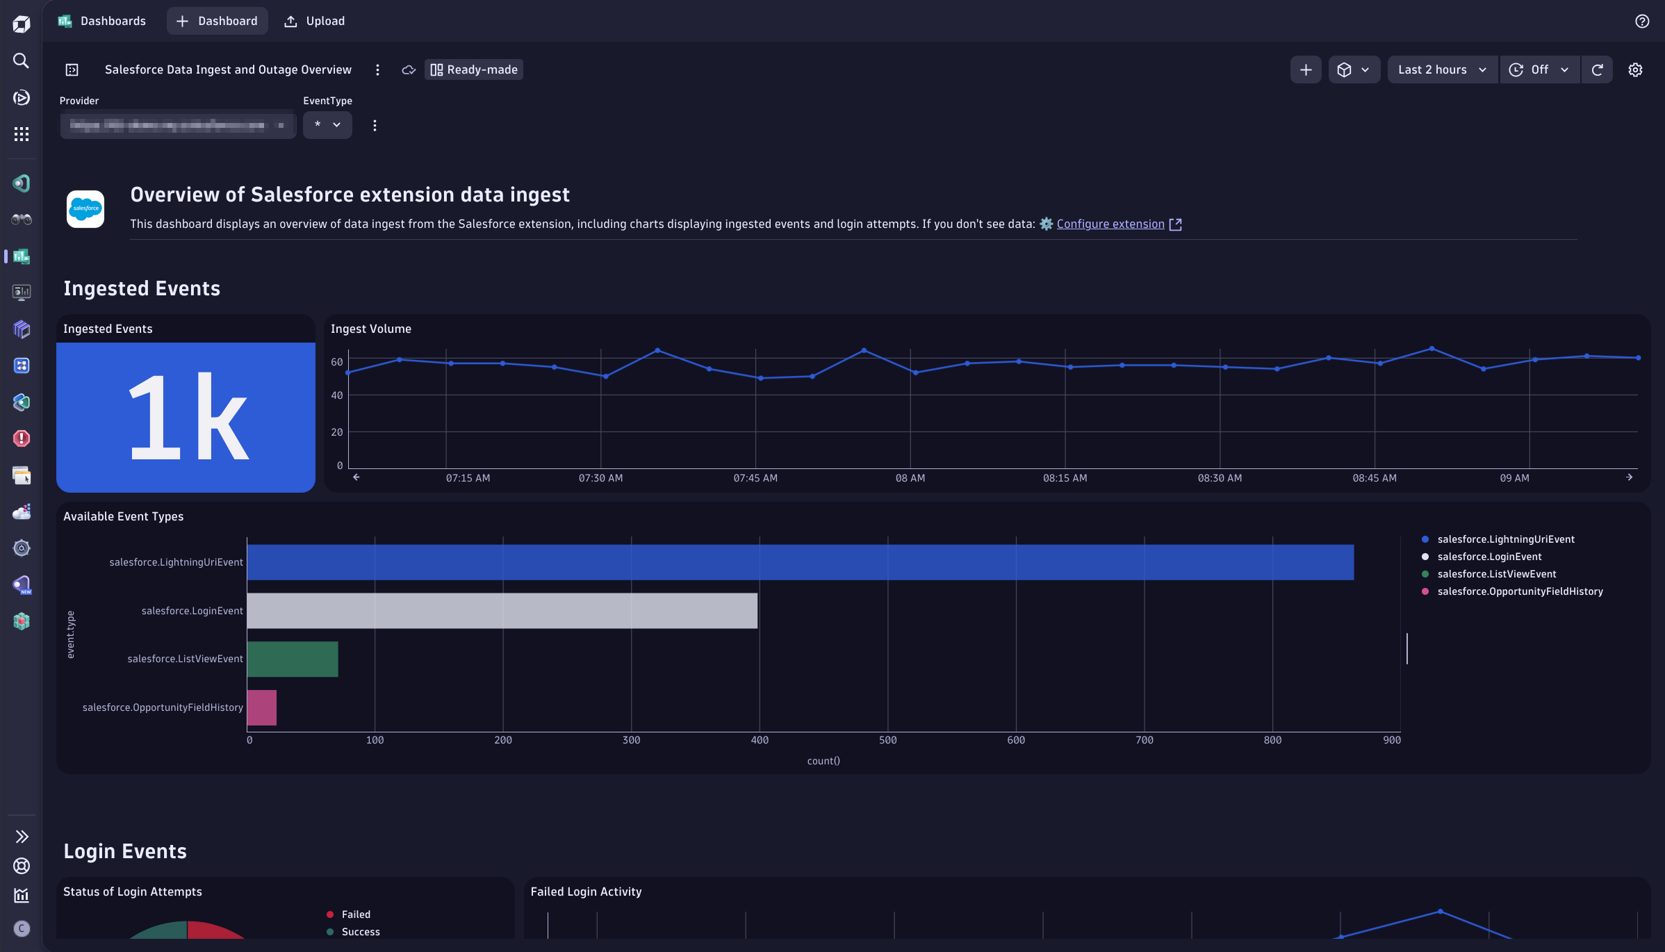Toggle the dashboard list panel icon
The width and height of the screenshot is (1665, 952).
pyautogui.click(x=72, y=69)
